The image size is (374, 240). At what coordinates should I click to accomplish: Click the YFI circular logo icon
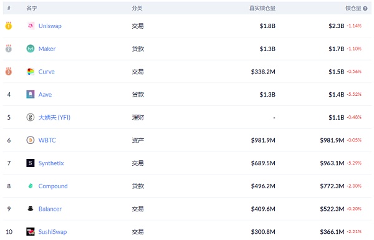point(31,117)
